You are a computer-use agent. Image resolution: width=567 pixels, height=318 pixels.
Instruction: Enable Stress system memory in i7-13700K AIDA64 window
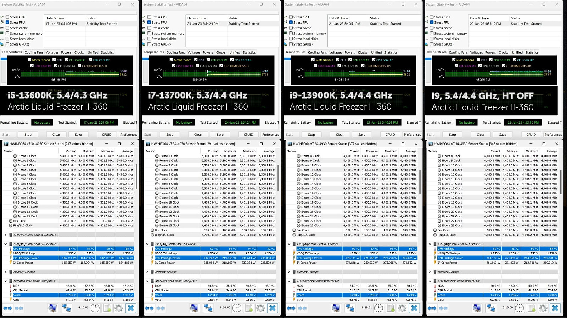coord(149,34)
